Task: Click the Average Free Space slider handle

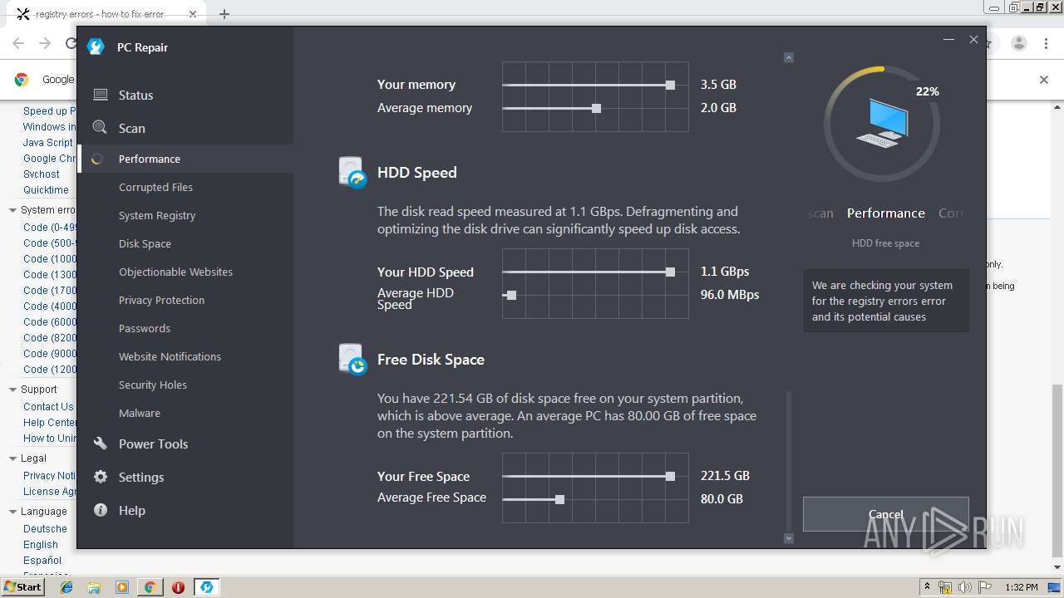Action: pyautogui.click(x=559, y=499)
